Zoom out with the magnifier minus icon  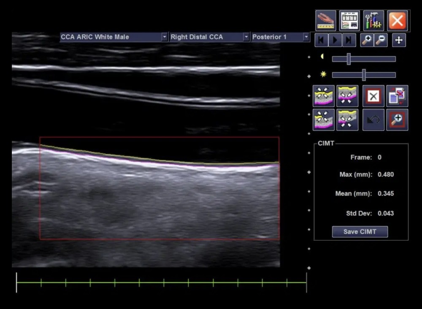tap(381, 40)
